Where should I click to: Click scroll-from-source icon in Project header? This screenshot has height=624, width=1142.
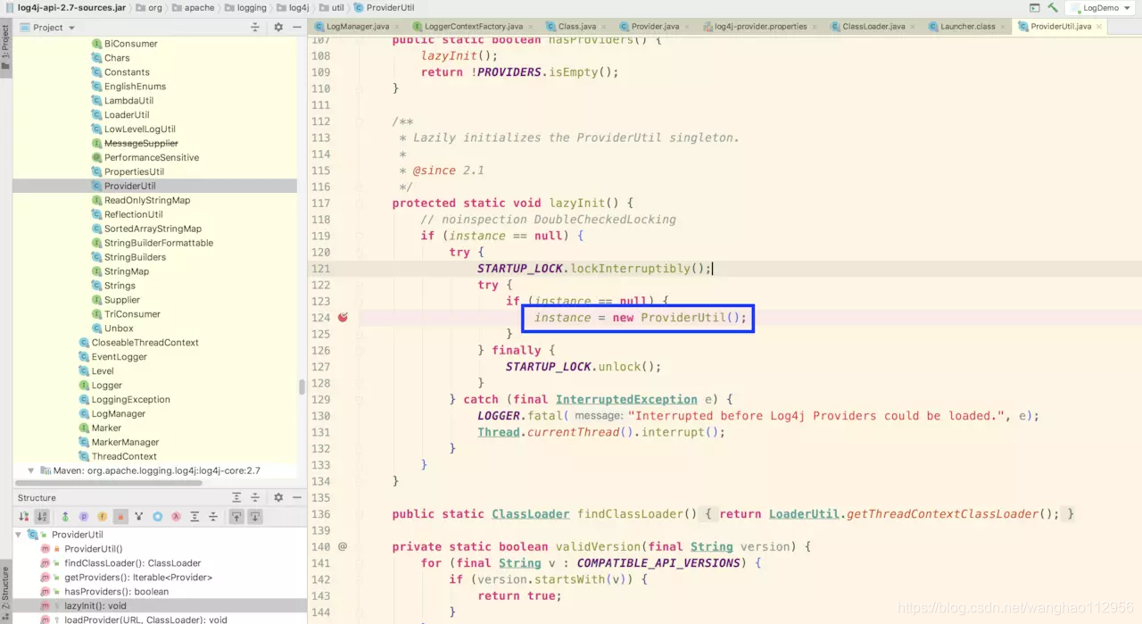coord(255,27)
